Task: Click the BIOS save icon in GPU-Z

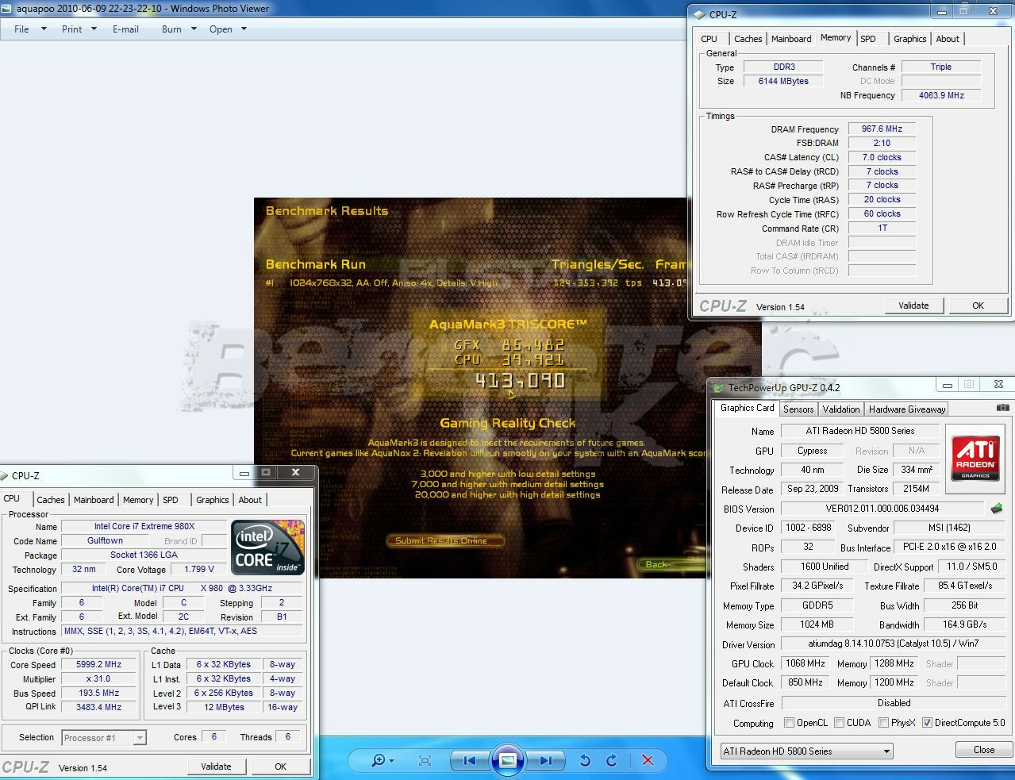Action: [997, 508]
